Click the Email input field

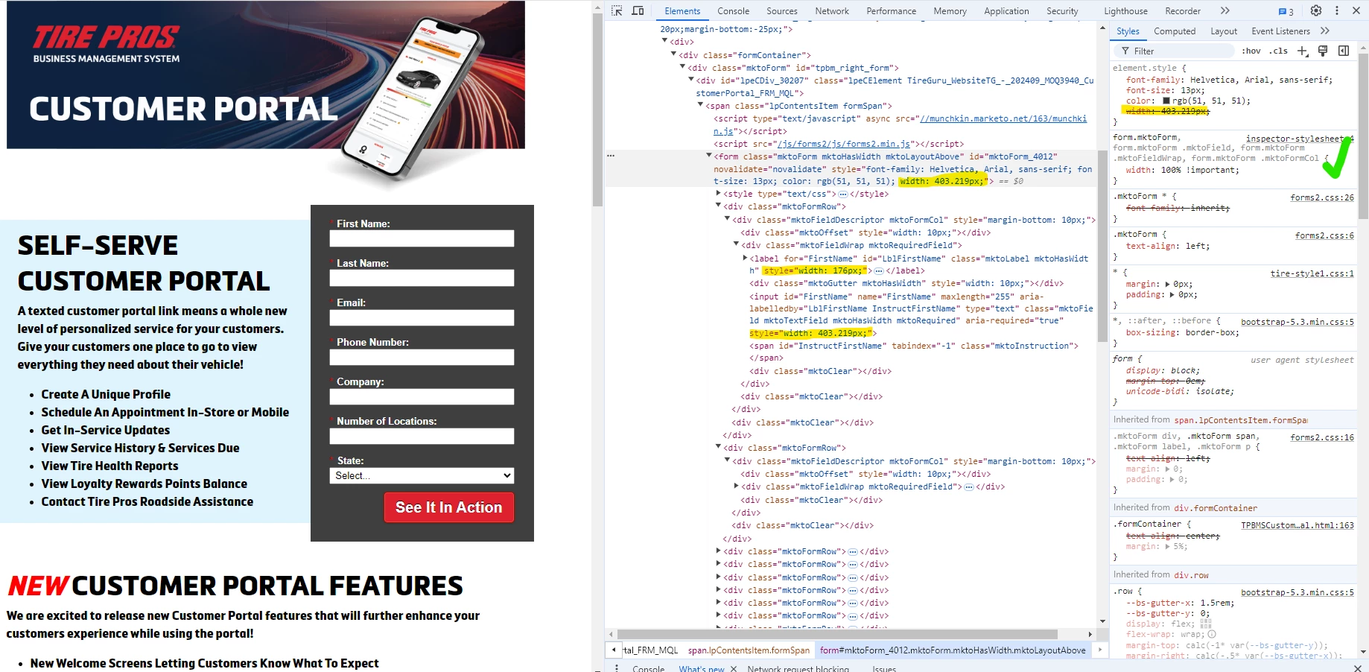tap(422, 317)
